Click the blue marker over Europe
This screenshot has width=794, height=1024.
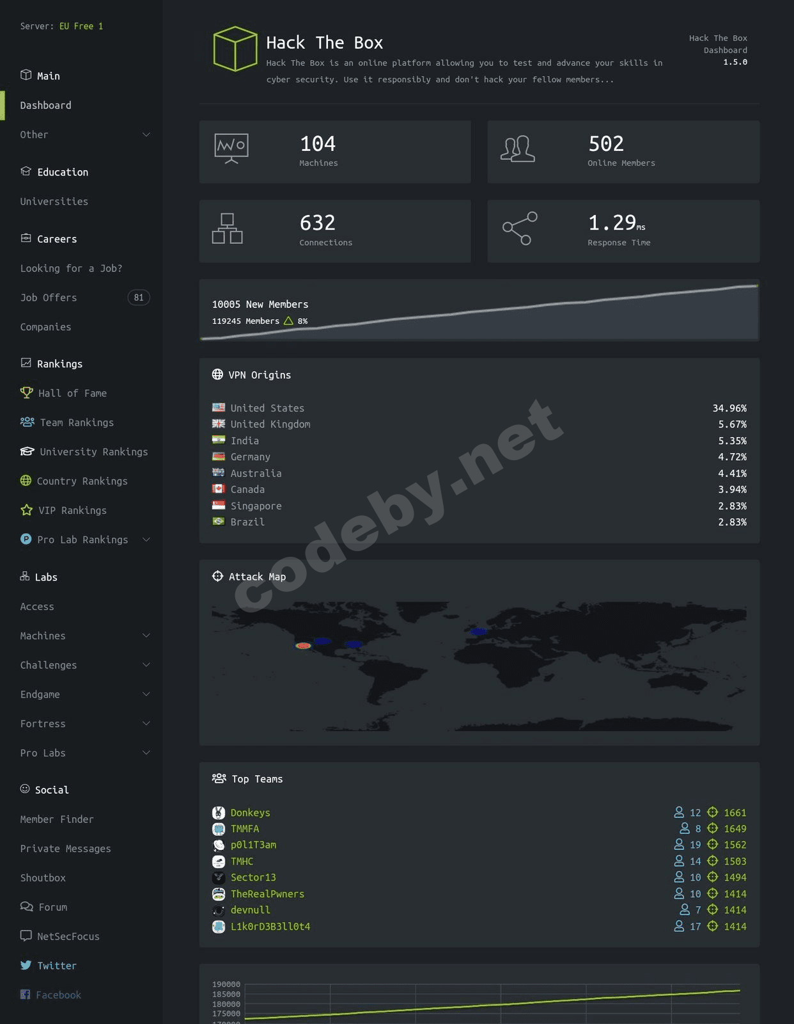tap(478, 631)
